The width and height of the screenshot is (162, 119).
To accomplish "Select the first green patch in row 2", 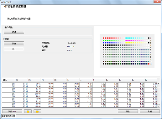I will click(x=103, y=40).
